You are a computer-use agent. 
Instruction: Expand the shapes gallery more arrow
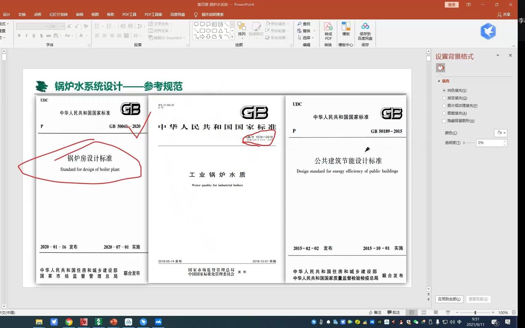pyautogui.click(x=232, y=37)
